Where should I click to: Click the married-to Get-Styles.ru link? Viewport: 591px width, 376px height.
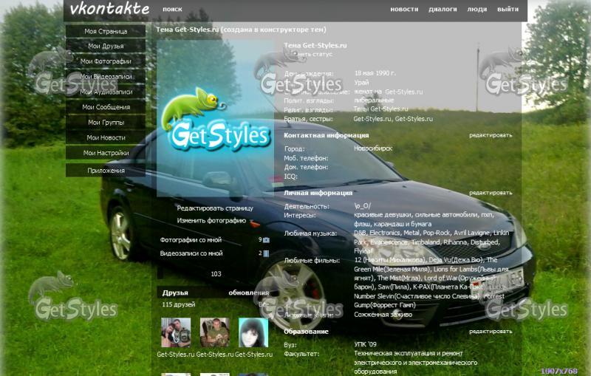pyautogui.click(x=403, y=92)
